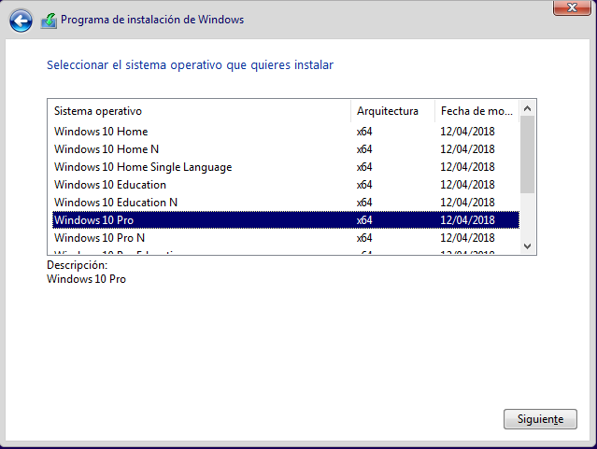Choose Windows 10 Home Single Language
Screen dimensions: 597x449
(286, 167)
